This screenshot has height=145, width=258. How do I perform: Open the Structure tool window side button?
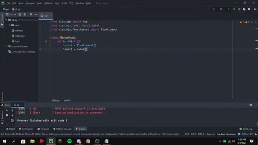point(2,99)
